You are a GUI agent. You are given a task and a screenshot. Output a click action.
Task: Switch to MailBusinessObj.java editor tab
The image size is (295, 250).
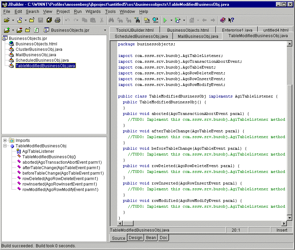(198, 36)
